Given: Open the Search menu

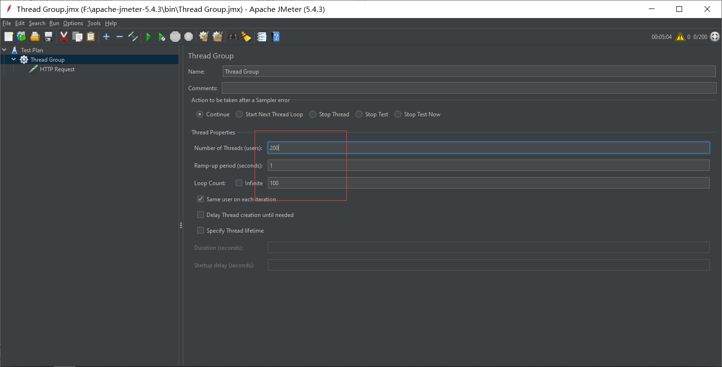Looking at the screenshot, I should 37,23.
